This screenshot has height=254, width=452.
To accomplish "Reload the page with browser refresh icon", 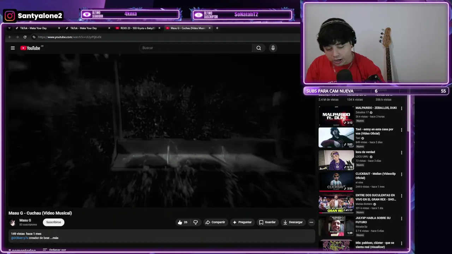I will pos(25,37).
